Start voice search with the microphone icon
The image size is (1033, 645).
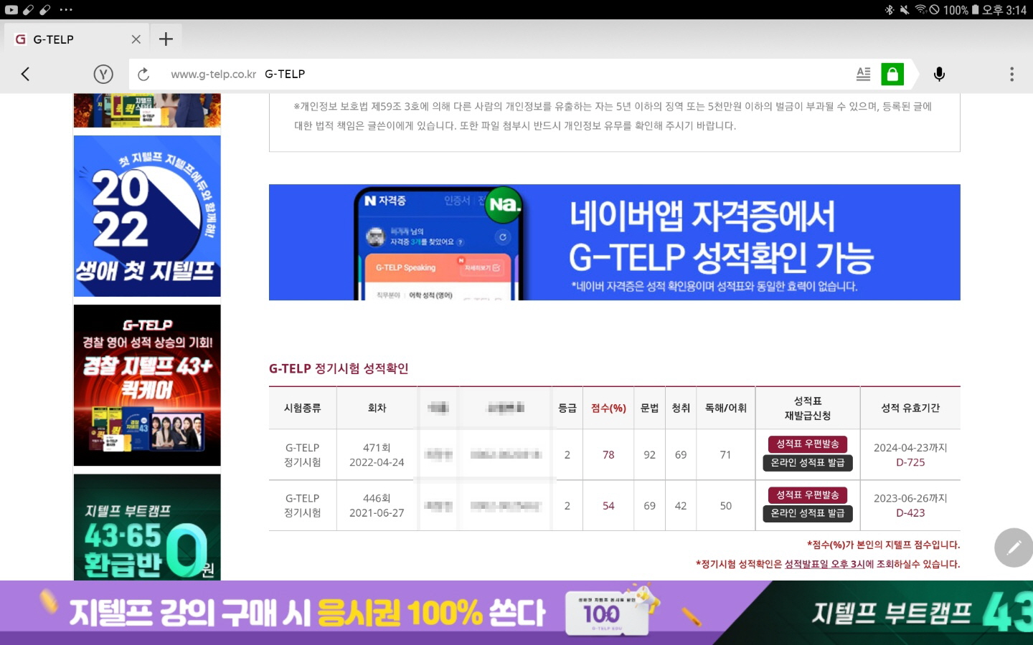coord(939,74)
